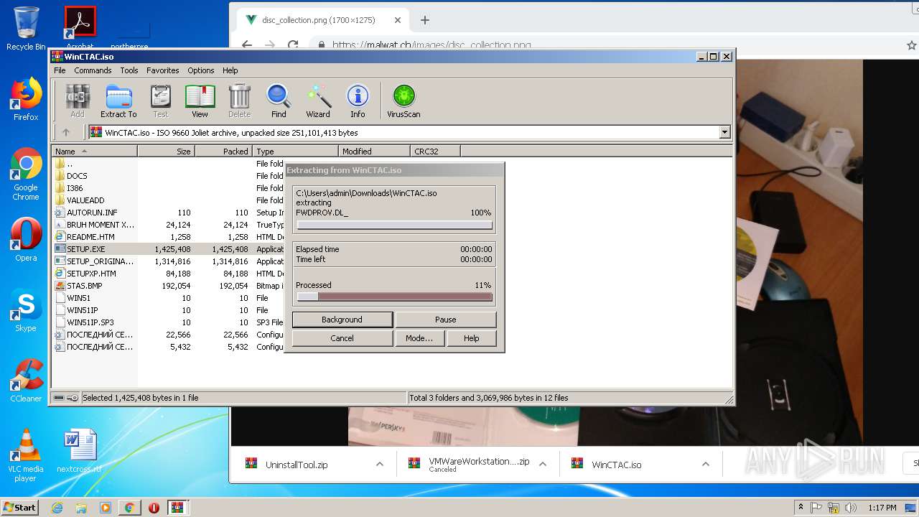The width and height of the screenshot is (919, 517).
Task: Open the Commands menu
Action: (93, 70)
